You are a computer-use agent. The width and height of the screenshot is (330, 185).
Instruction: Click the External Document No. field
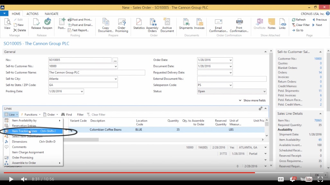pyautogui.click(x=232, y=79)
